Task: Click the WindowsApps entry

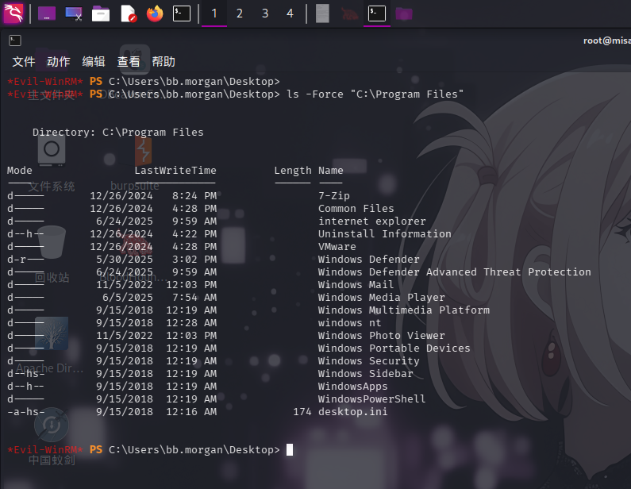Action: tap(352, 387)
